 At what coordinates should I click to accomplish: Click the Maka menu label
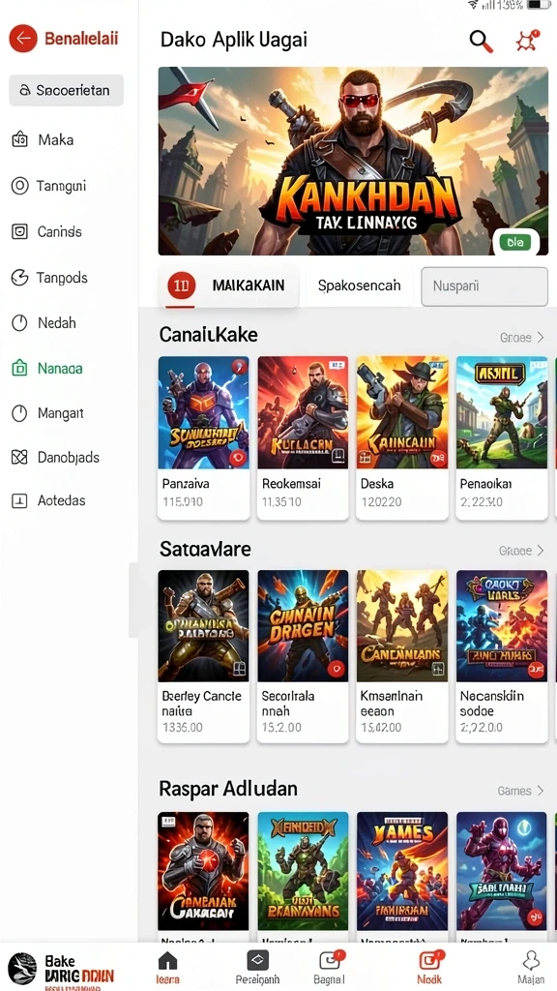tap(55, 139)
